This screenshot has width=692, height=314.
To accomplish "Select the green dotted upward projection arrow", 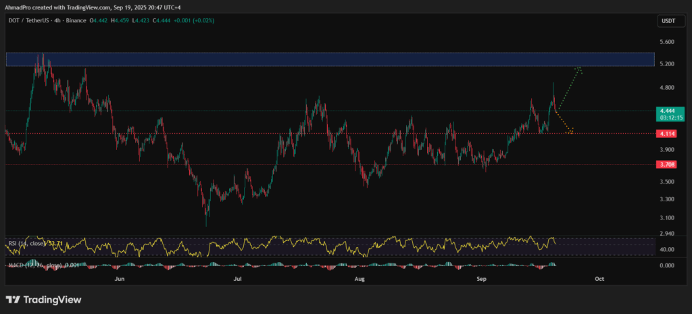I will tap(570, 88).
